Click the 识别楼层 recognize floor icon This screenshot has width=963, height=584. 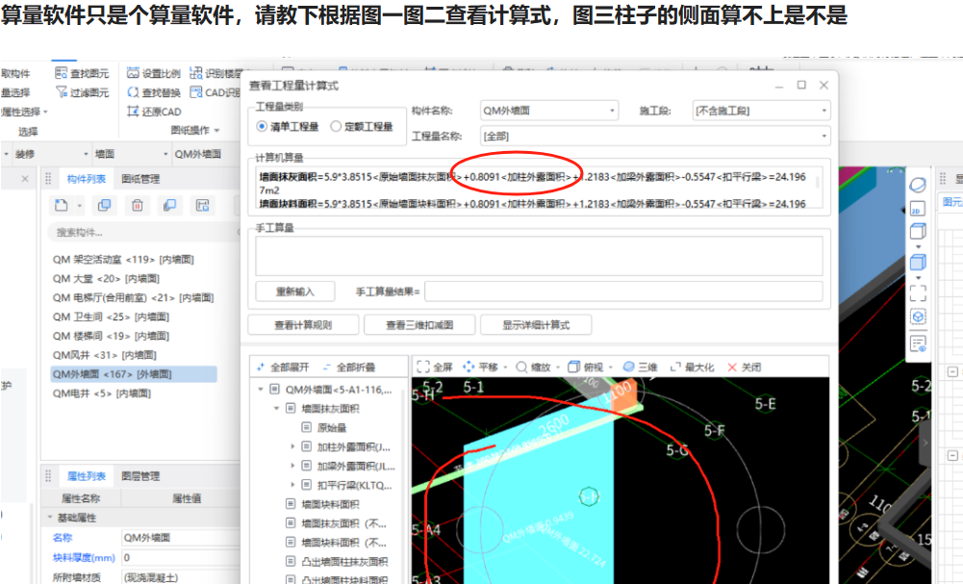[x=196, y=73]
